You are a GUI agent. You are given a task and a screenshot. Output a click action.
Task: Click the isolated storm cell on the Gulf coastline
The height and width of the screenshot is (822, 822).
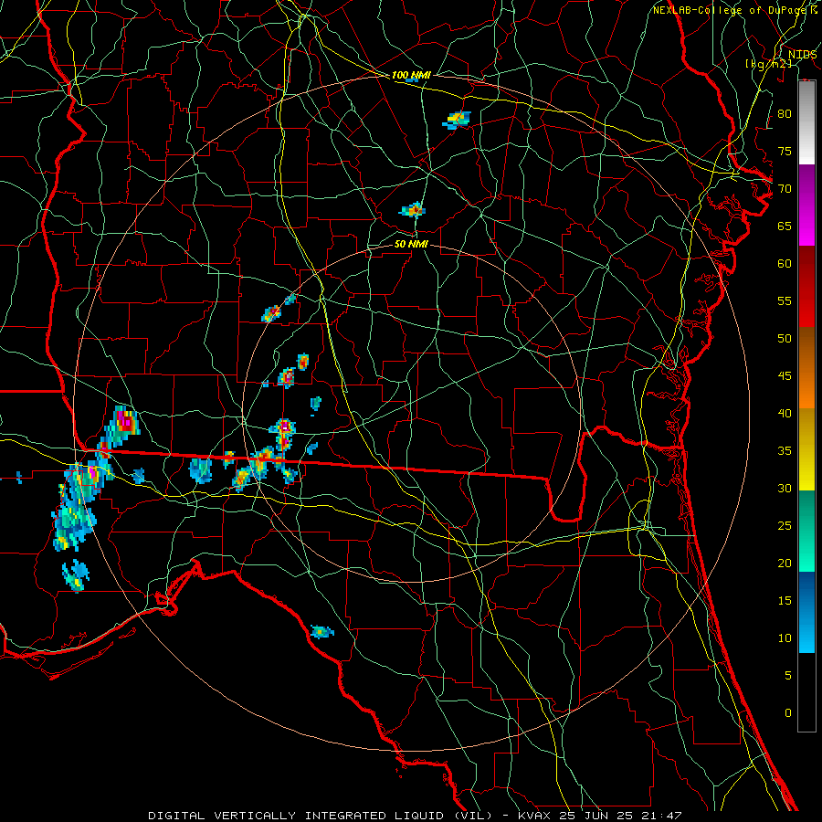pyautogui.click(x=321, y=632)
